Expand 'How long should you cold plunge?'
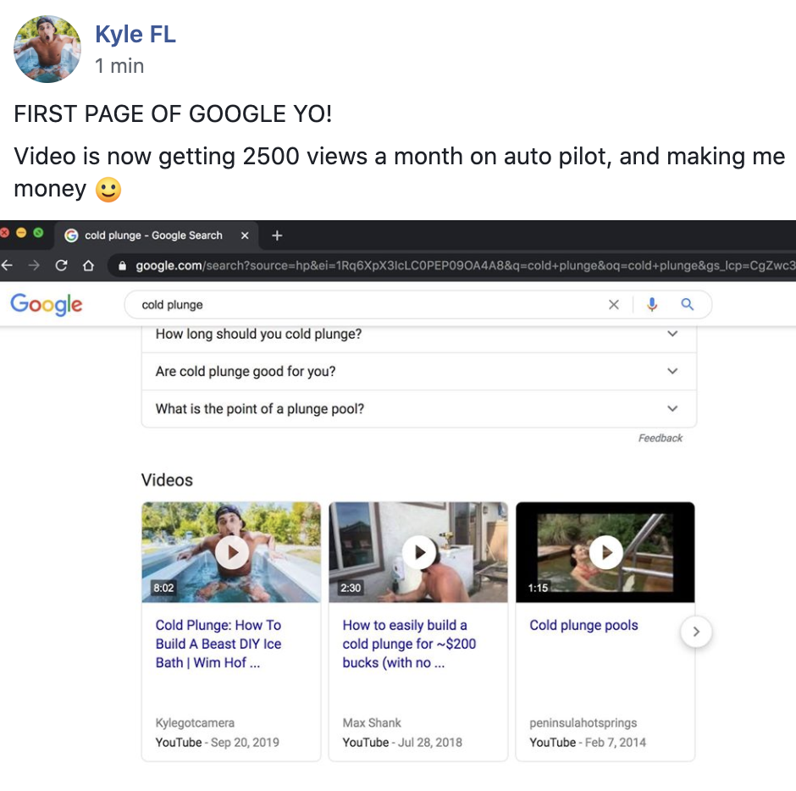The height and width of the screenshot is (791, 796). click(x=672, y=334)
